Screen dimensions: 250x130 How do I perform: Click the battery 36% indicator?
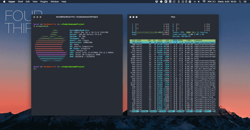[211, 2]
